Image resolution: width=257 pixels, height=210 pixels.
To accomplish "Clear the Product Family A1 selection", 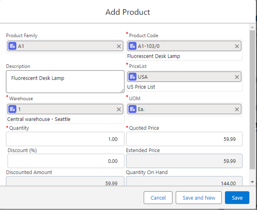I will (119, 46).
